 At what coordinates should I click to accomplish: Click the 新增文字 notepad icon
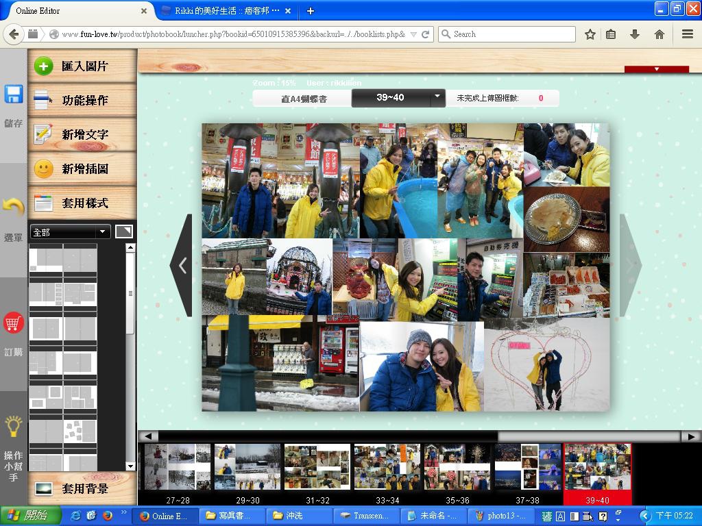[43, 134]
